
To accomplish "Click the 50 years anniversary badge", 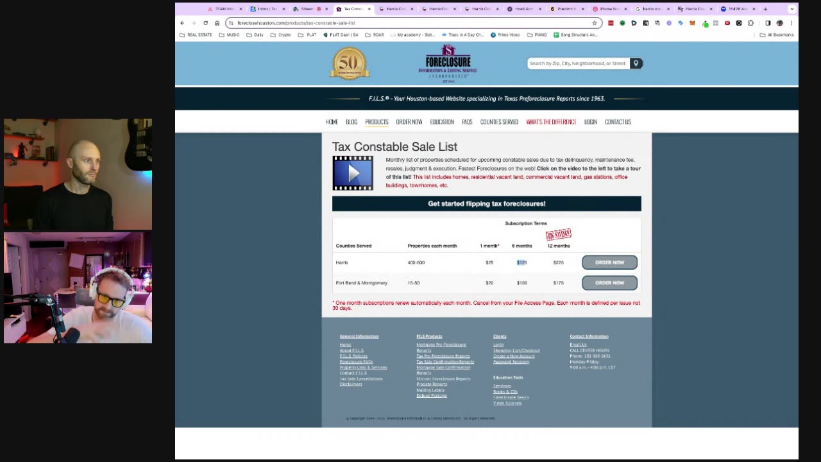I will [350, 64].
